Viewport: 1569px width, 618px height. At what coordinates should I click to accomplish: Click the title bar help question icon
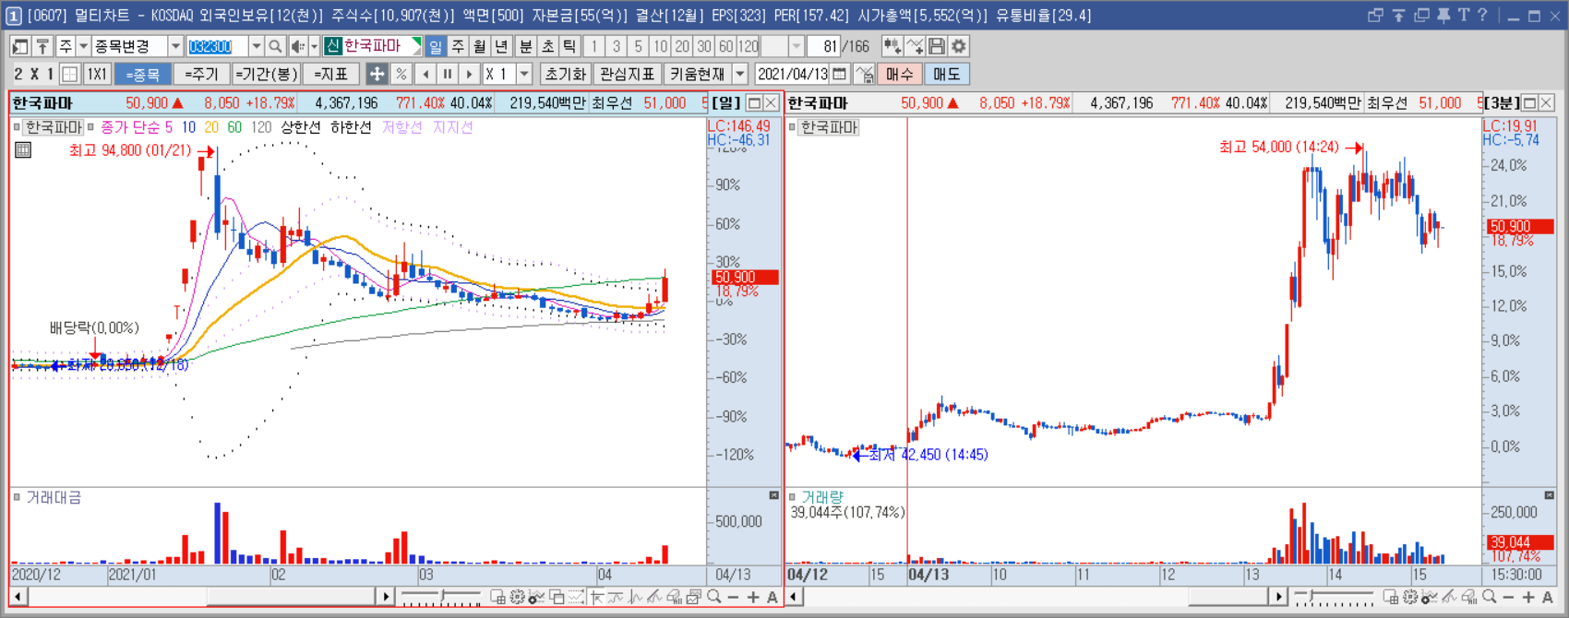coord(1482,15)
